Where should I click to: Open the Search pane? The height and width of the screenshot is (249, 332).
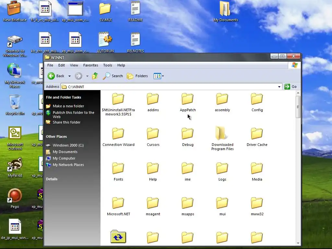coord(113,76)
